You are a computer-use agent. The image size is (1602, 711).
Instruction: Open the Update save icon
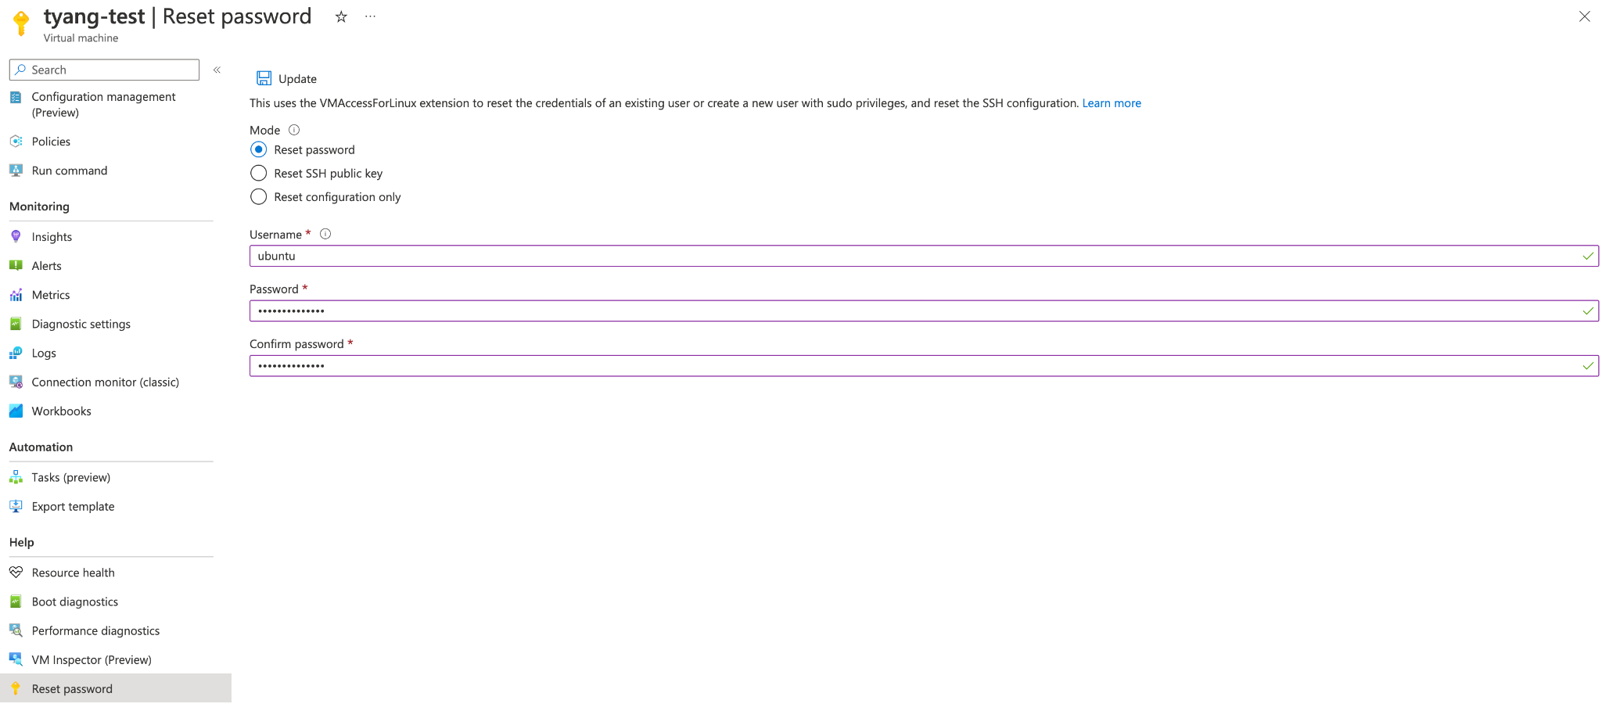[x=263, y=77]
